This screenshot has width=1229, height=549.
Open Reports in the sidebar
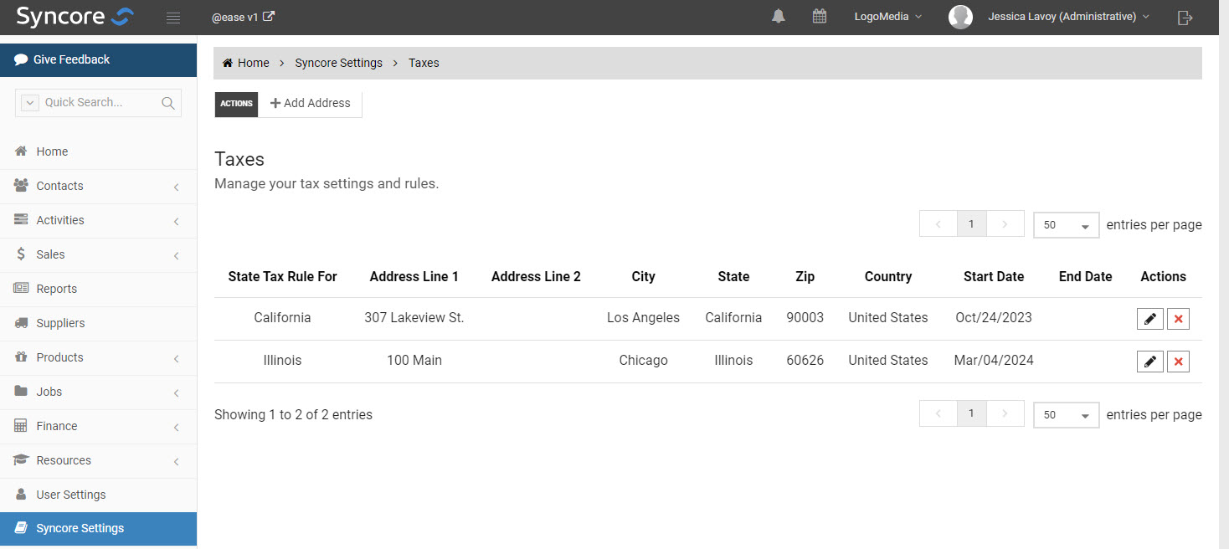click(98, 289)
